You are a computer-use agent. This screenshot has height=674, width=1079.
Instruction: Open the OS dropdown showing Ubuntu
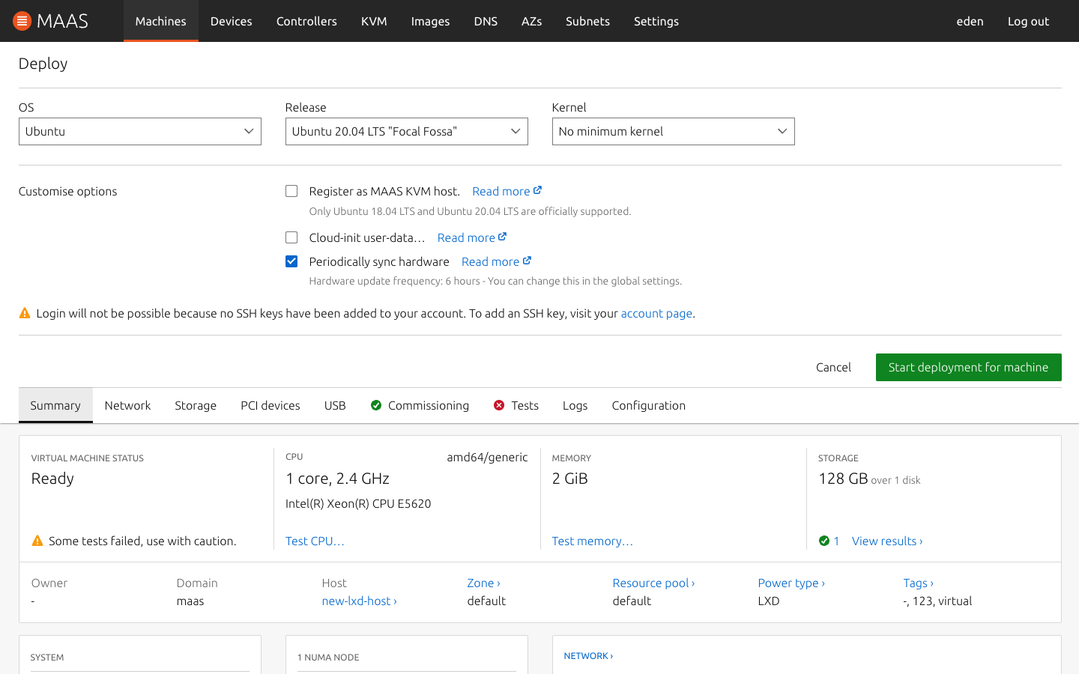[x=139, y=131]
